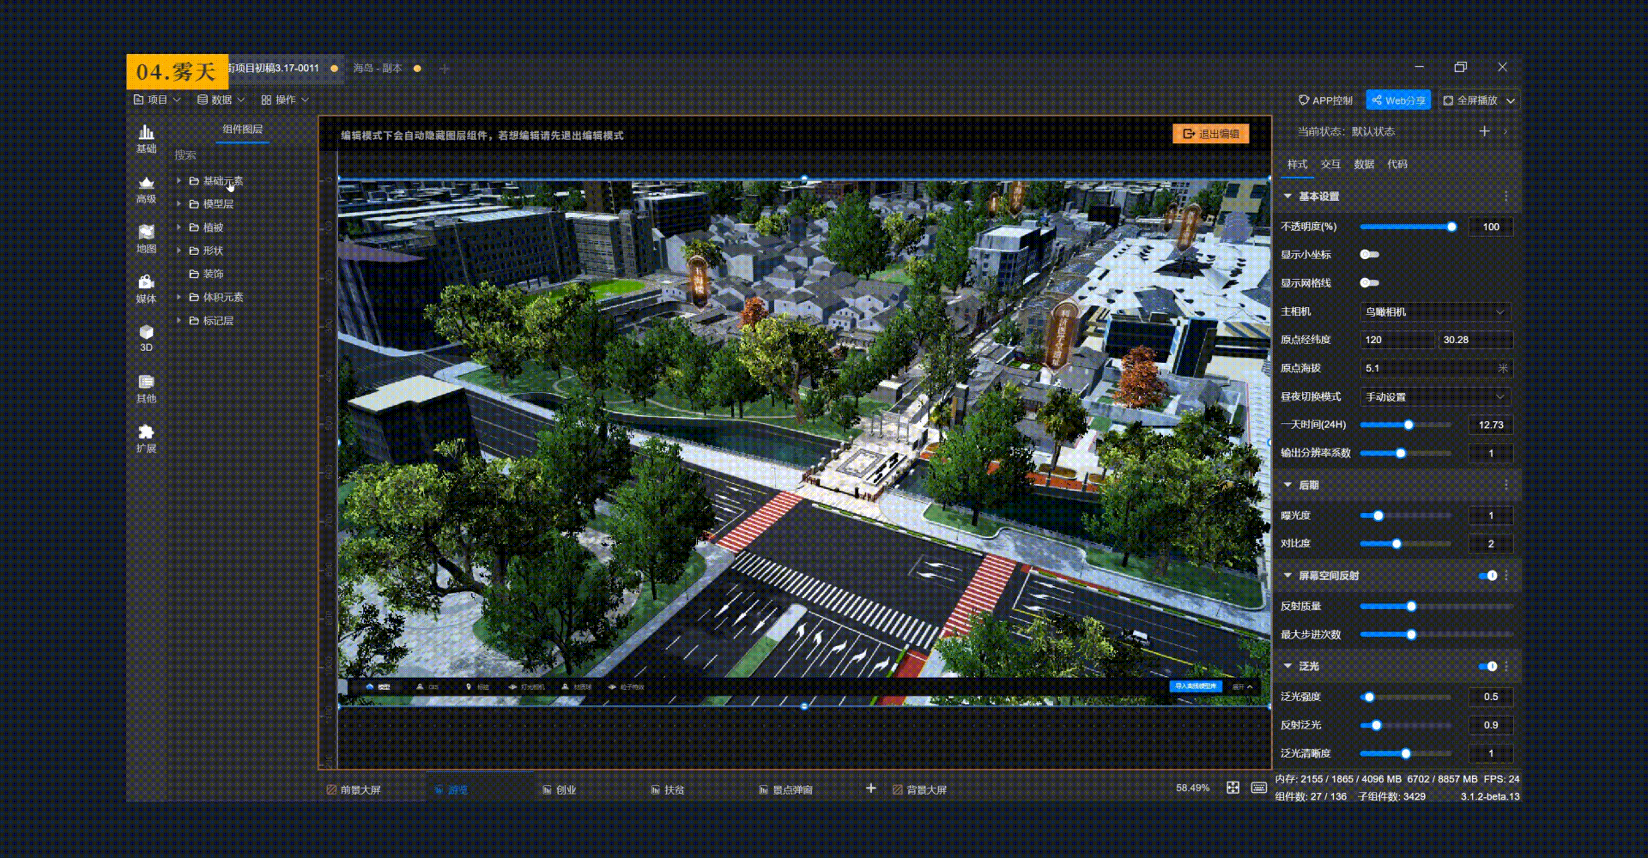Switch to the 交互 tab

(1330, 164)
